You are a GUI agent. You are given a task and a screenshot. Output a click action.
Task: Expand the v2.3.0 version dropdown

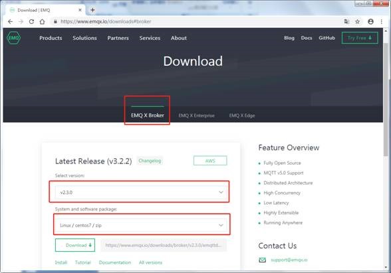pos(141,193)
